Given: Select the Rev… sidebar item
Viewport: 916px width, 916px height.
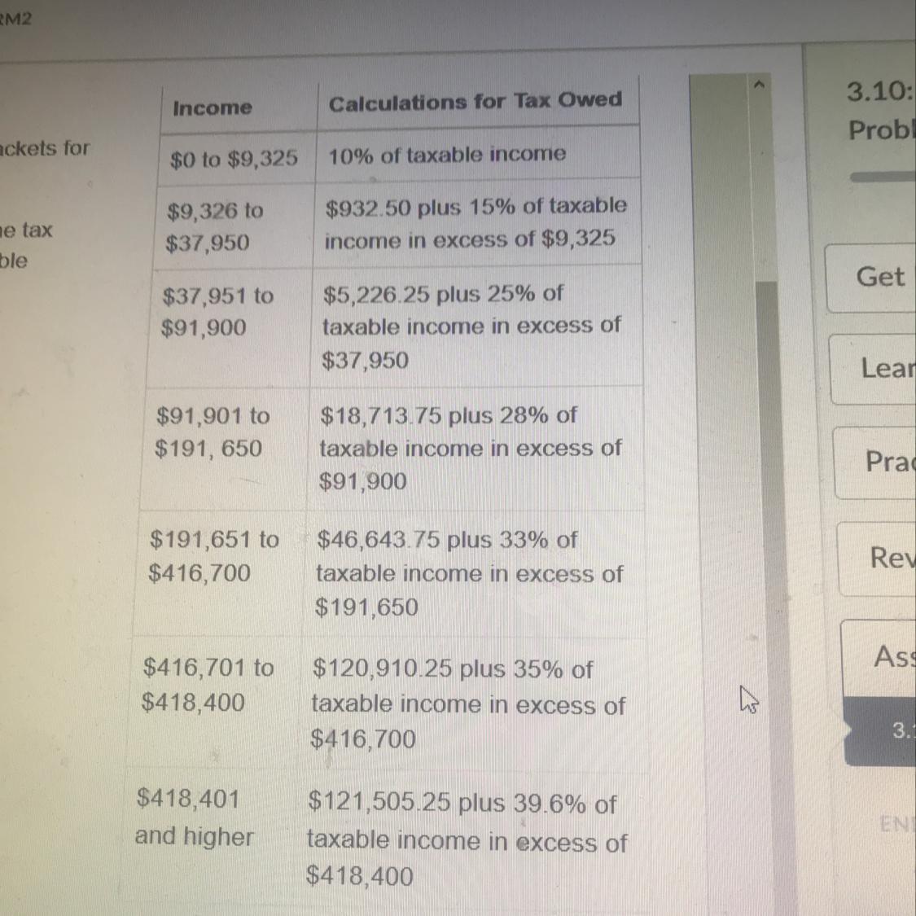Looking at the screenshot, I should [878, 558].
